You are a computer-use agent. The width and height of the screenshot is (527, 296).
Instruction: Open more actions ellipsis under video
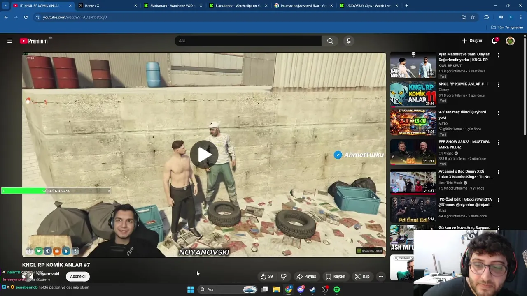tap(381, 276)
